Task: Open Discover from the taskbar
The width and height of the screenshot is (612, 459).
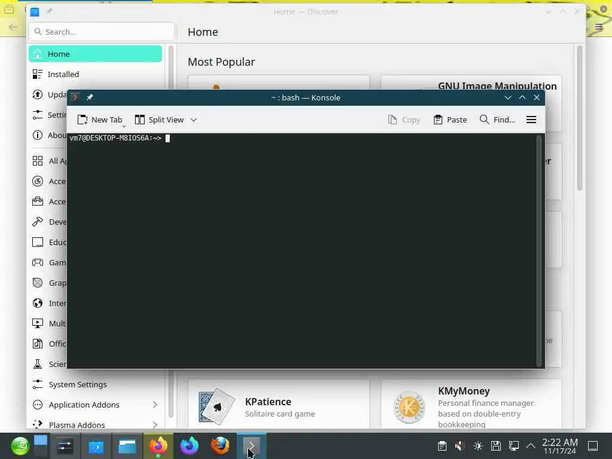Action: (96, 446)
